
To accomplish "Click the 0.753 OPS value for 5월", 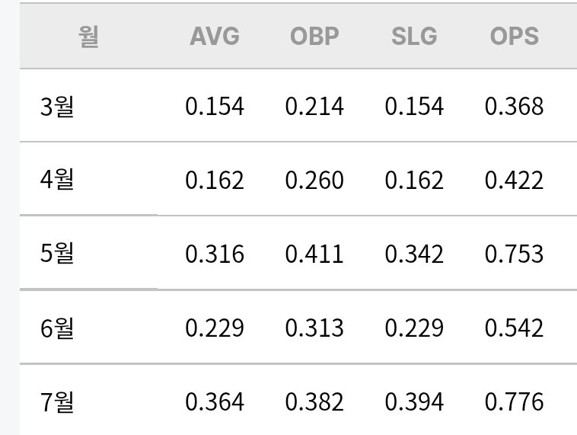I will [514, 254].
